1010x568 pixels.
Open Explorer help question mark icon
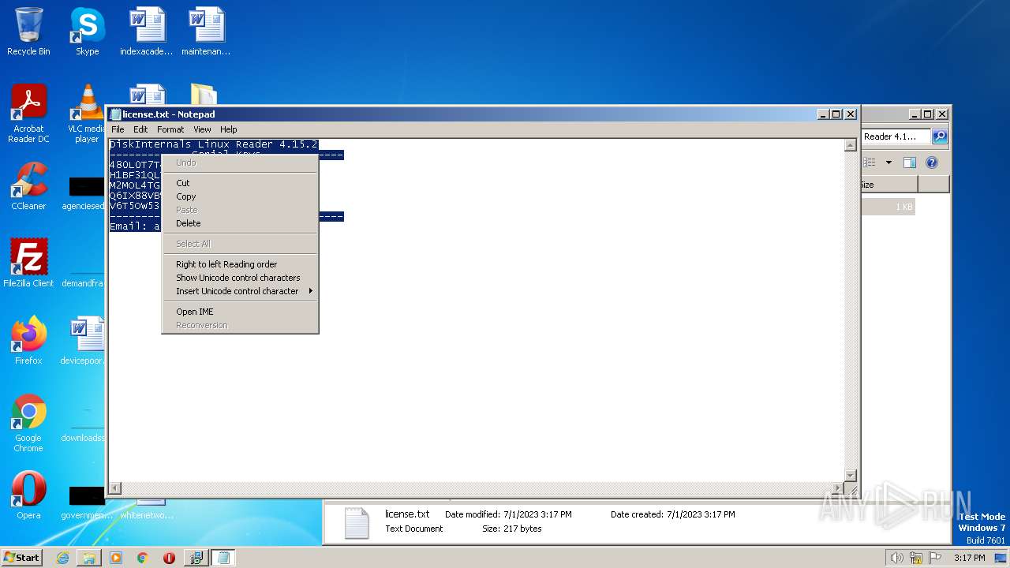pyautogui.click(x=932, y=163)
